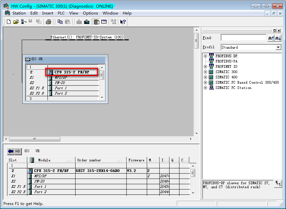Expand the PROFINET IO catalog node

pos(206,66)
